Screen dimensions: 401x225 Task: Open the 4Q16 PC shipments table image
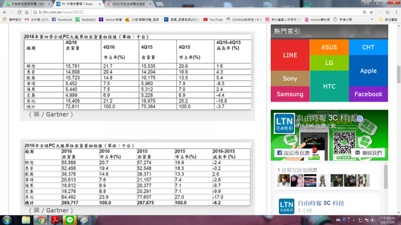[x=138, y=72]
